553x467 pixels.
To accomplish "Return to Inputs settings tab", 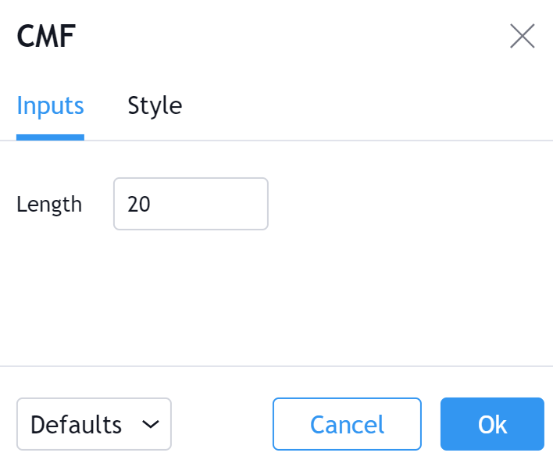I will 50,105.
